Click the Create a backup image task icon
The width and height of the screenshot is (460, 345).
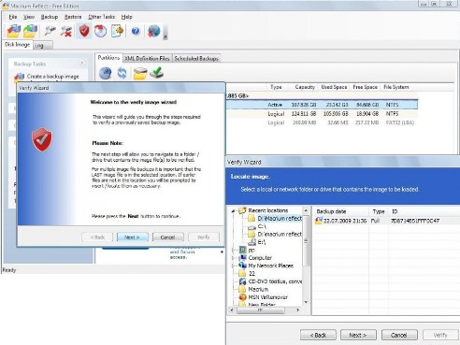20,77
